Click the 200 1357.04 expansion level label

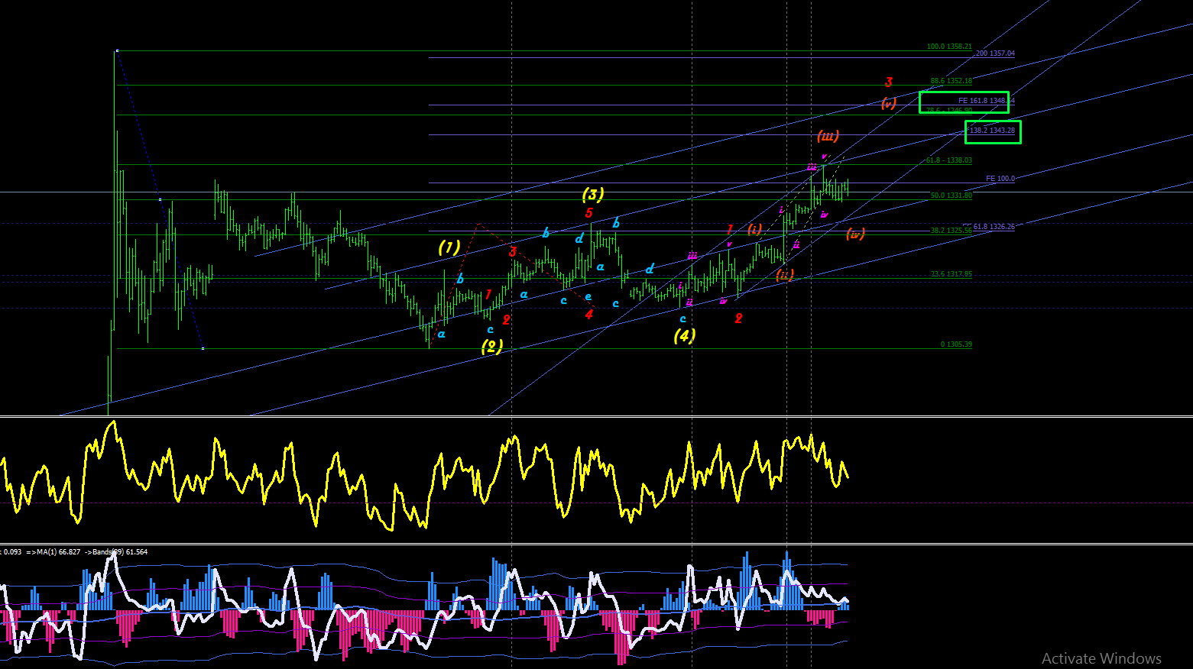point(995,53)
